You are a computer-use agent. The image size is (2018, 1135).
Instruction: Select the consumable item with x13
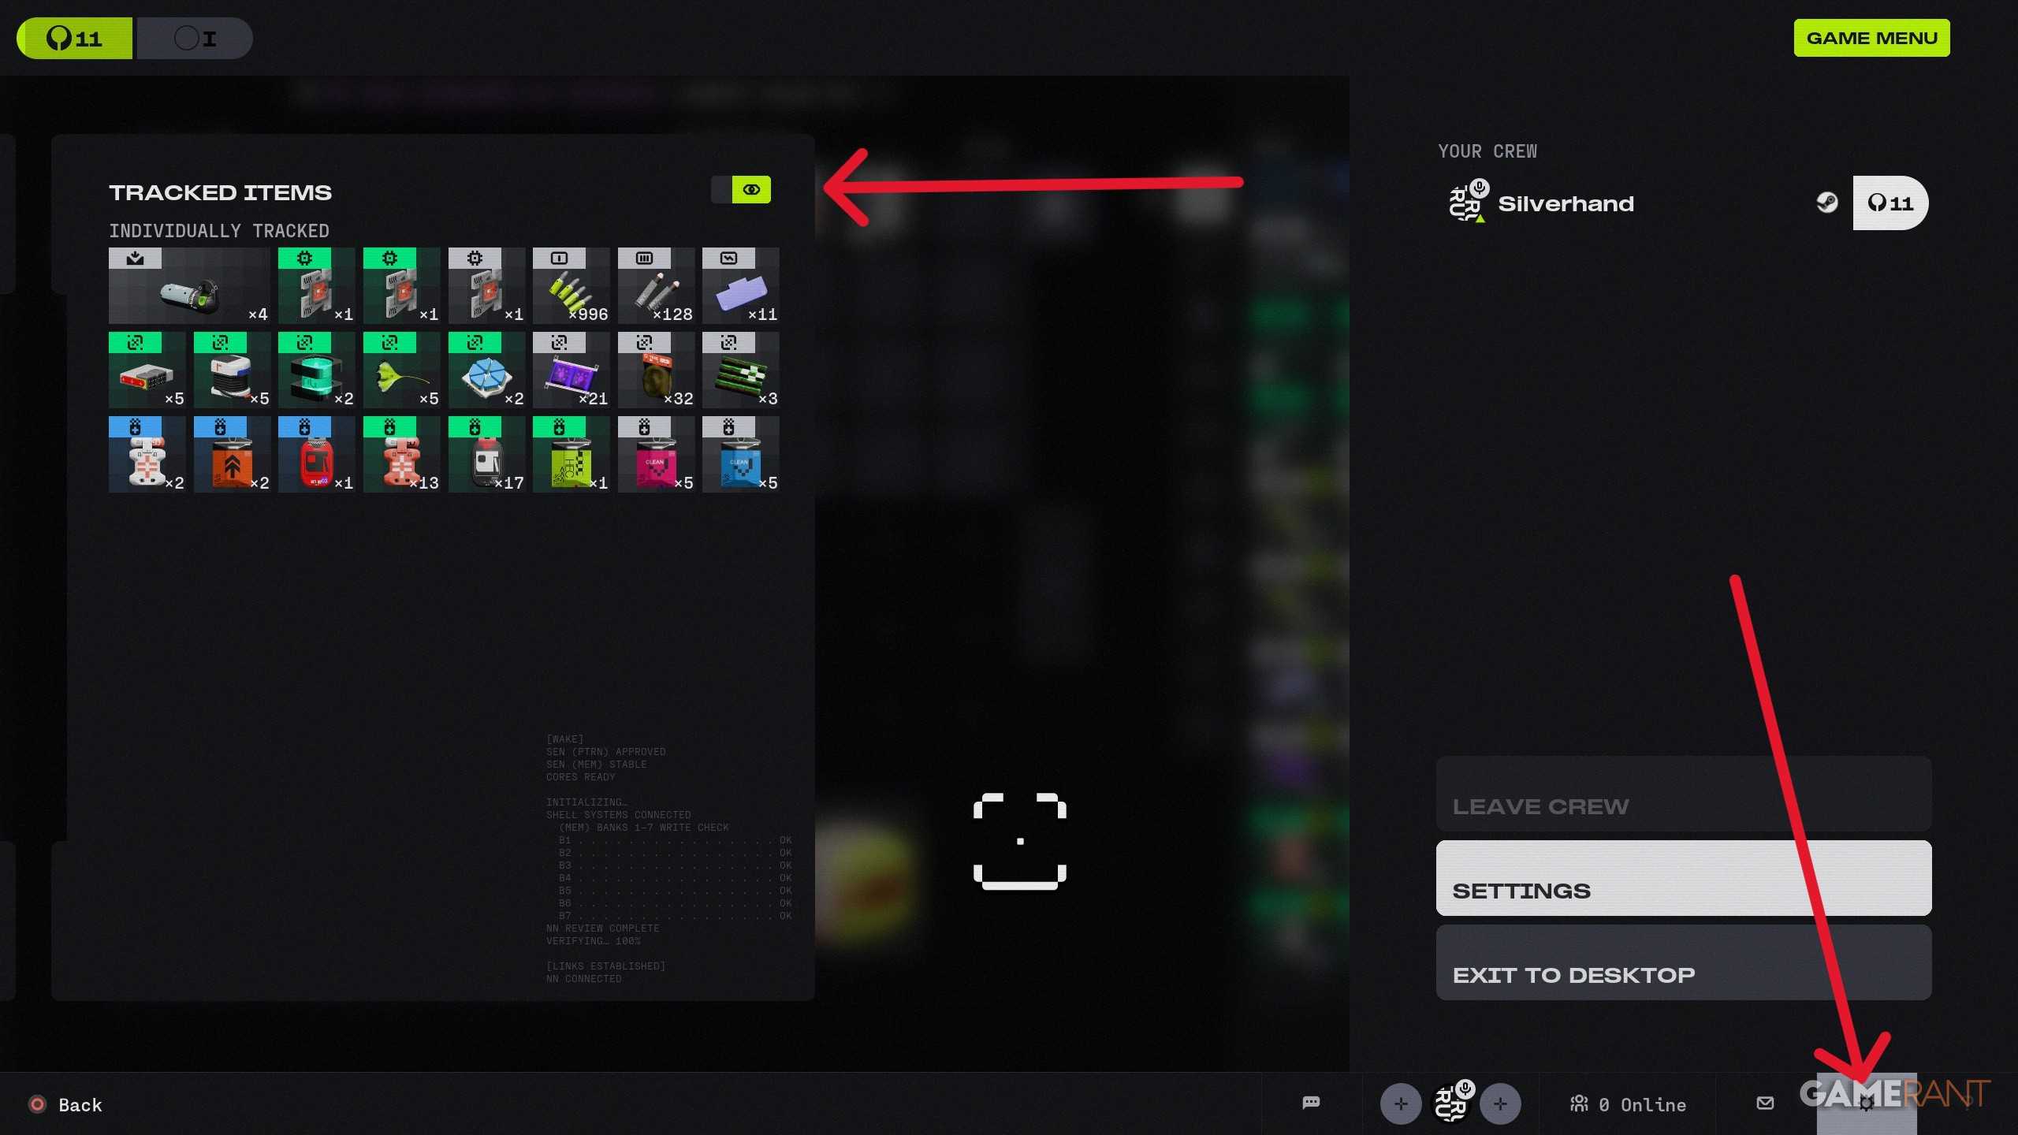[401, 454]
